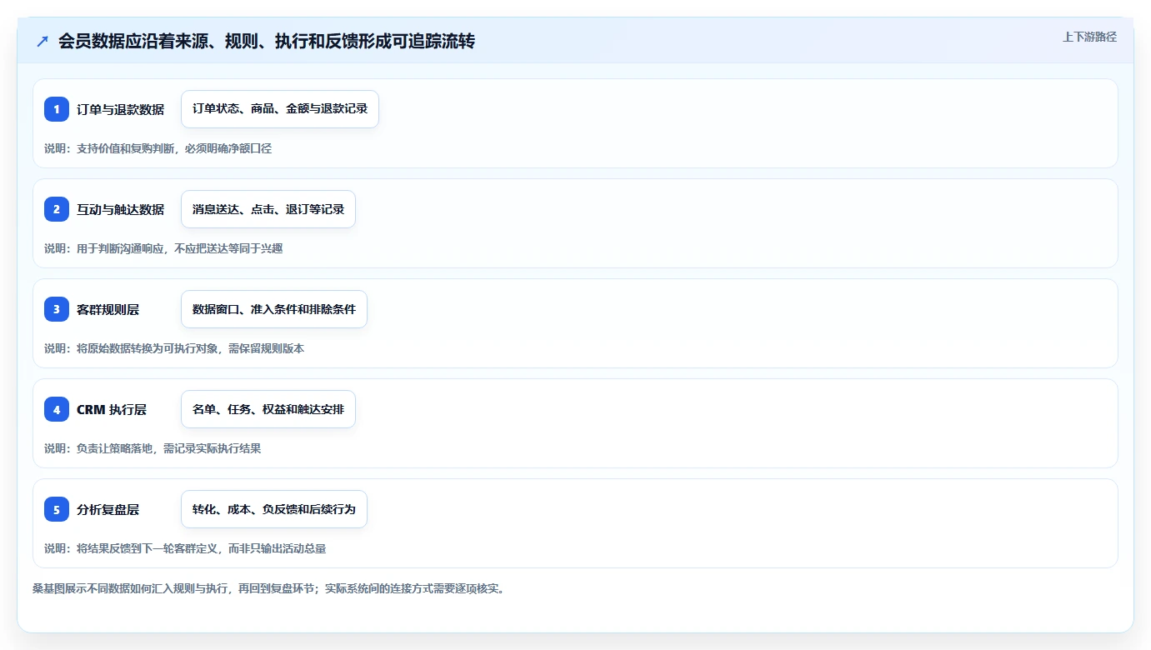Click the 分析复盘层 heading
The height and width of the screenshot is (650, 1151).
tap(108, 509)
